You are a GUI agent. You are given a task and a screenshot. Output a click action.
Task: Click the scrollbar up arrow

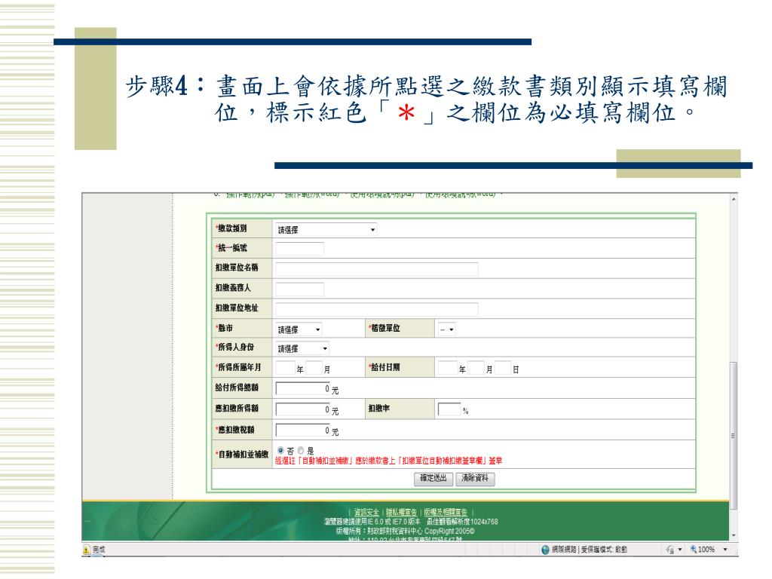(734, 199)
